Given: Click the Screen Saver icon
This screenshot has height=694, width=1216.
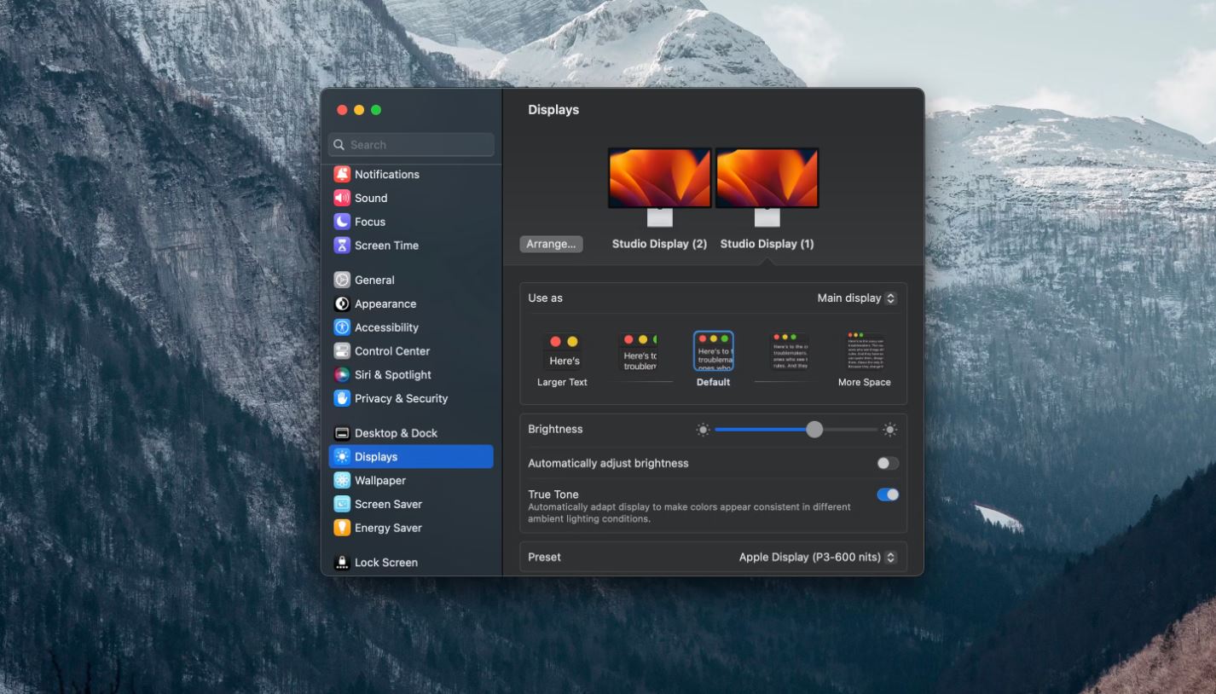Looking at the screenshot, I should [x=342, y=504].
